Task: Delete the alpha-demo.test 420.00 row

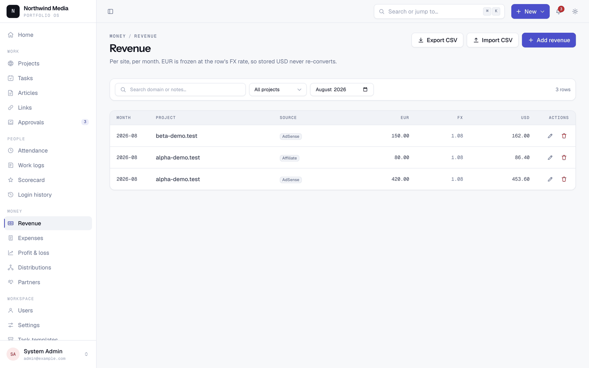Action: coord(564,179)
